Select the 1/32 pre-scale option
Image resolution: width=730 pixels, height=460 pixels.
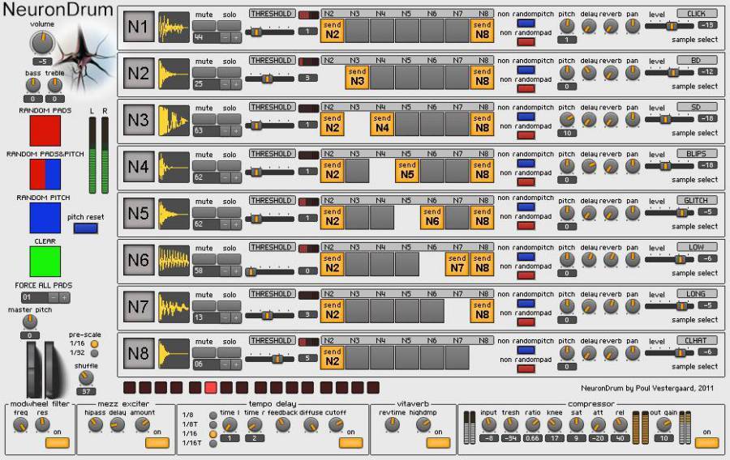[x=94, y=353]
